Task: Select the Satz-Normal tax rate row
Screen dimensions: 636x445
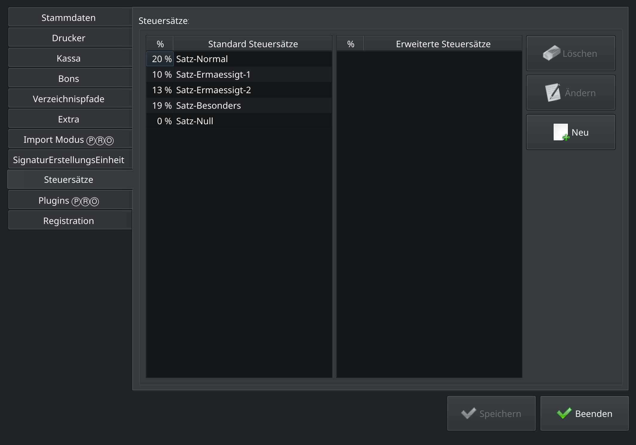Action: (239, 59)
